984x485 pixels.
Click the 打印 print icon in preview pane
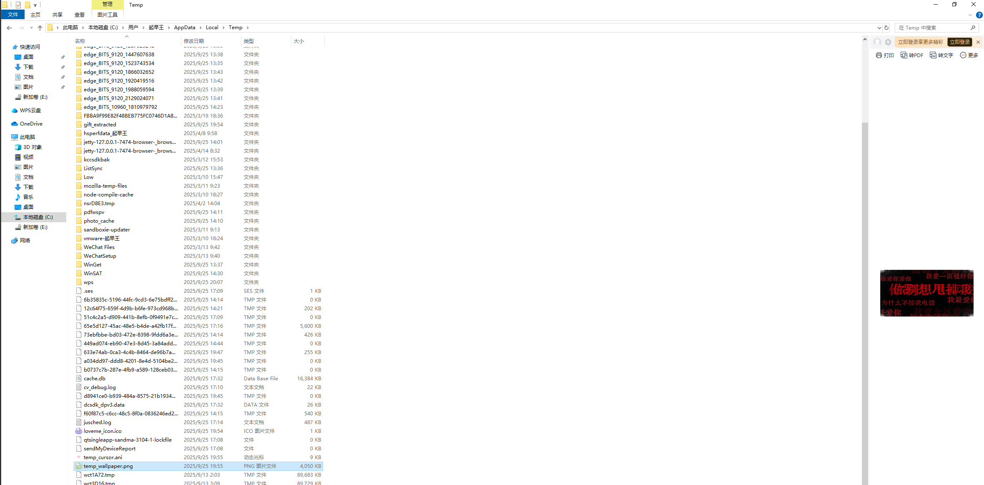(879, 55)
